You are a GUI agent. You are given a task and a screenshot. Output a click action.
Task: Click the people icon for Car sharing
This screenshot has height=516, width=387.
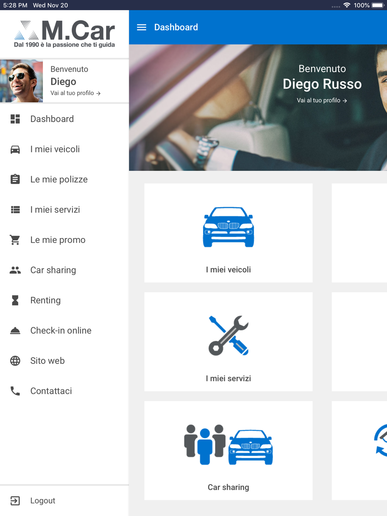tap(15, 270)
